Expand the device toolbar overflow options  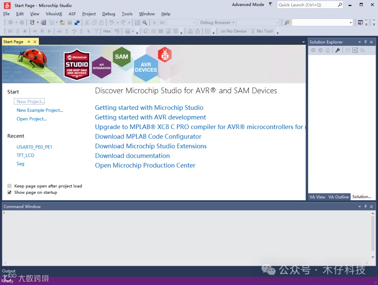[278, 32]
